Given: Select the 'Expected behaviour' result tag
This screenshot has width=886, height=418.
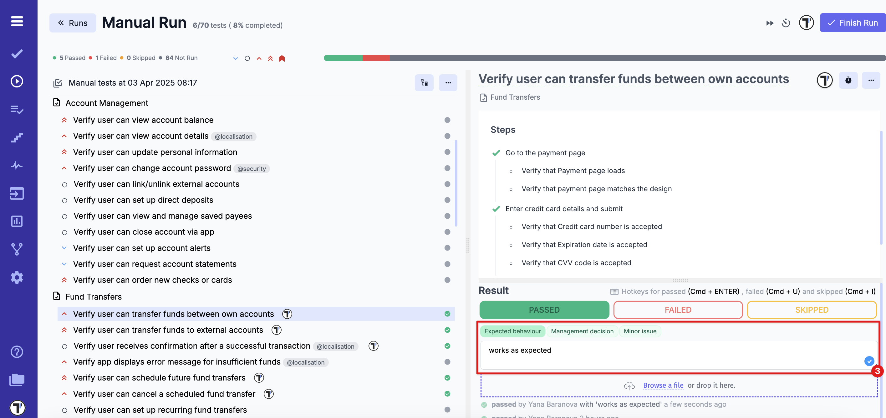Looking at the screenshot, I should tap(512, 331).
